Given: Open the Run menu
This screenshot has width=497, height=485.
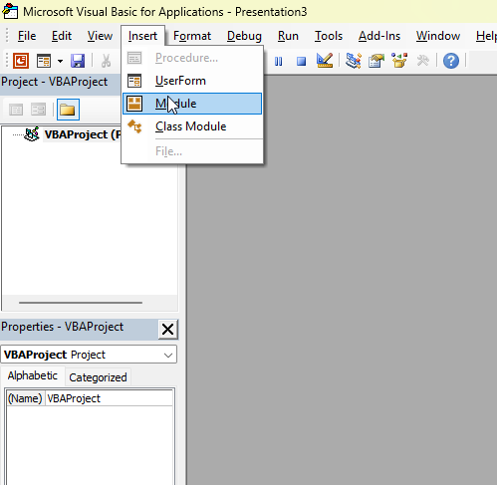Looking at the screenshot, I should point(288,36).
